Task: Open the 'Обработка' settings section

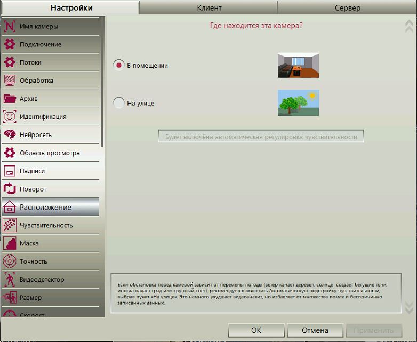Action: [x=51, y=81]
